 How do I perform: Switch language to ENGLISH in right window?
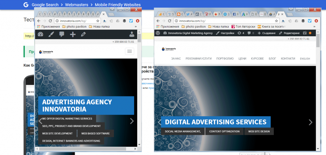tap(305, 59)
